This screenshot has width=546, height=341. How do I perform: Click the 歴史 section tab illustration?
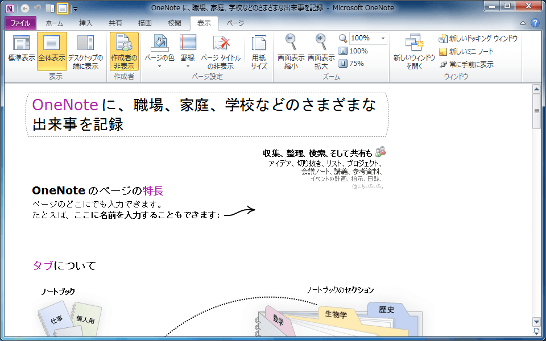click(x=387, y=310)
